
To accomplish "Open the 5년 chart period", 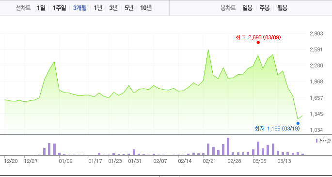I will (129, 8).
